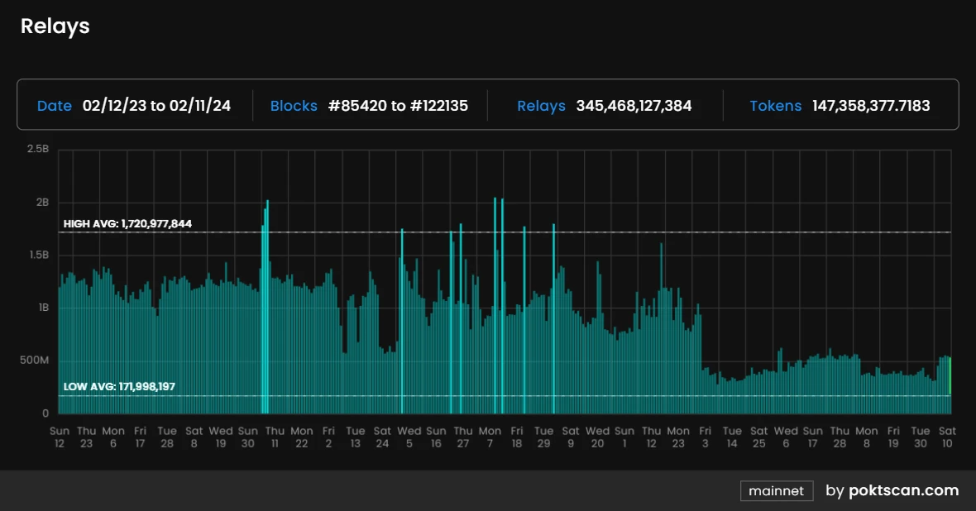
Task: Open the date range 02/12/23 to 02/11/24 selector
Action: tap(156, 106)
